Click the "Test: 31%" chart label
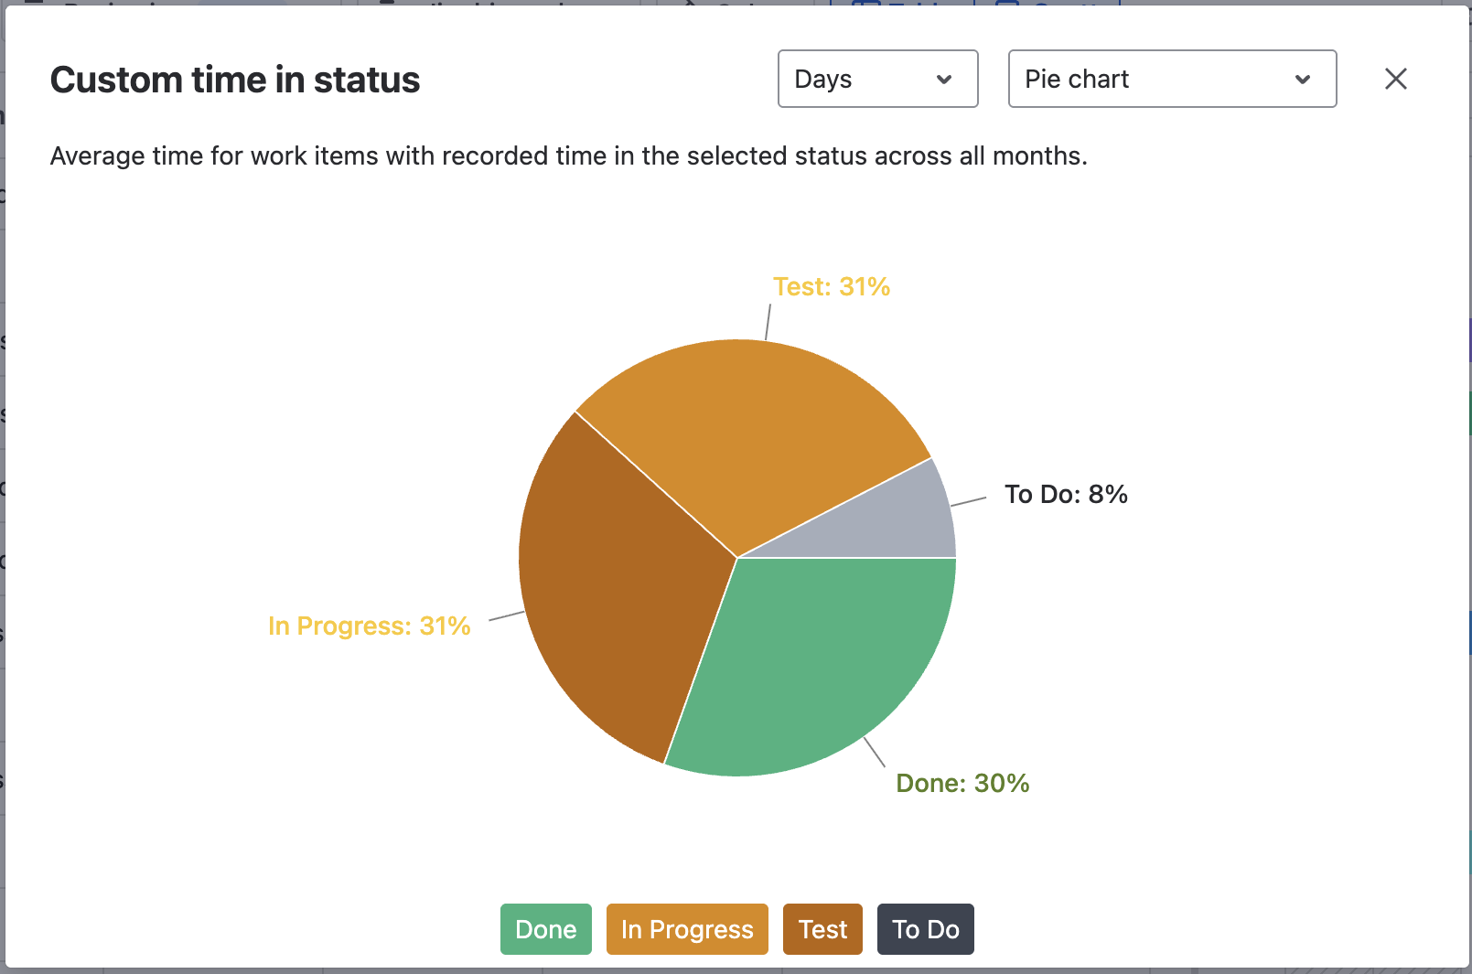The image size is (1472, 974). [x=831, y=287]
